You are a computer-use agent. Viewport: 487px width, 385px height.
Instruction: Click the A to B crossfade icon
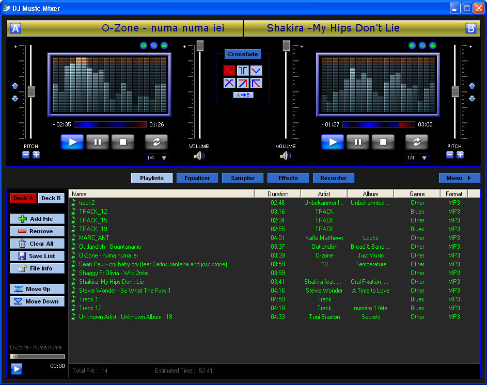pos(243,95)
